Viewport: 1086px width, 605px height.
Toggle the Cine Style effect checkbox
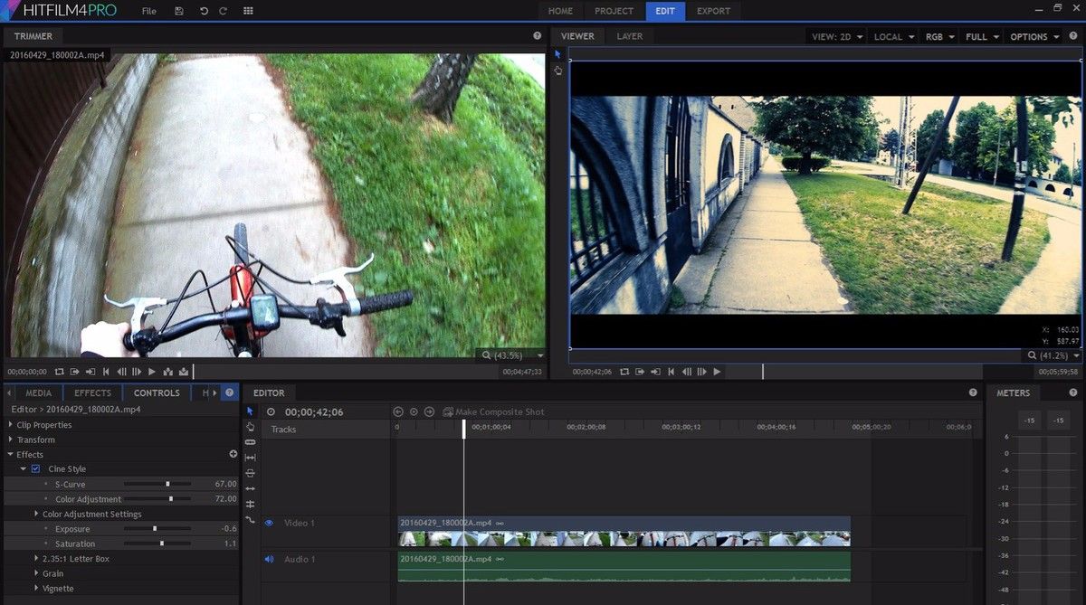pyautogui.click(x=36, y=469)
